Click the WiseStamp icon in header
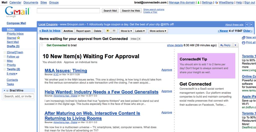Screen dimensions: 256x132 point(216,2)
